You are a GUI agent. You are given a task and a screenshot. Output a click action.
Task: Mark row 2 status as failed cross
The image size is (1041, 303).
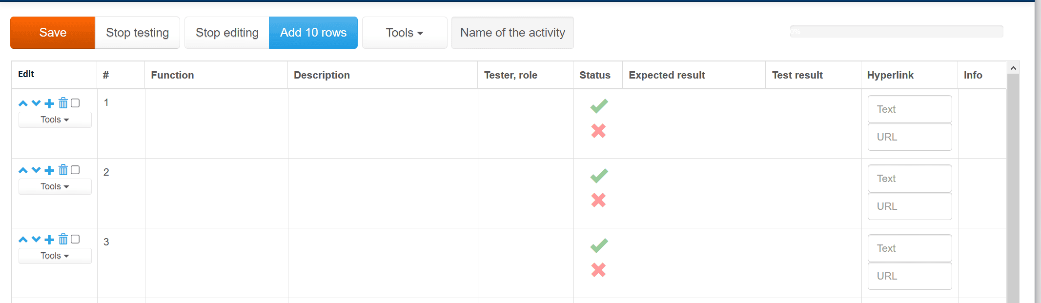(x=598, y=200)
